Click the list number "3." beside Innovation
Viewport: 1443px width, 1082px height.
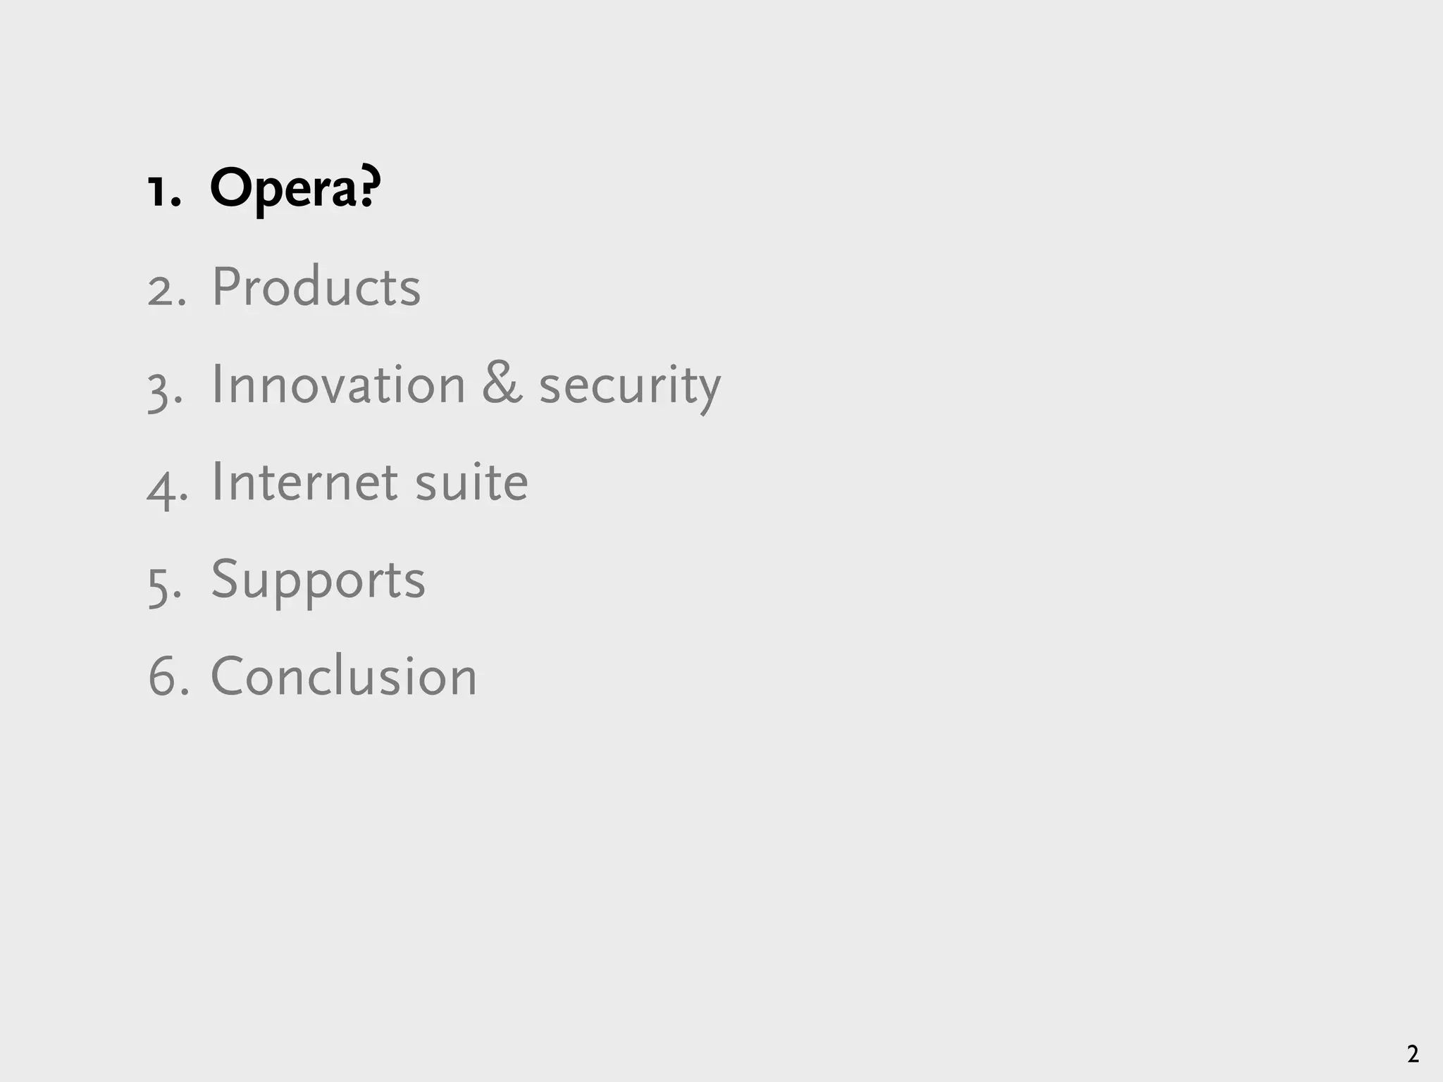[166, 389]
